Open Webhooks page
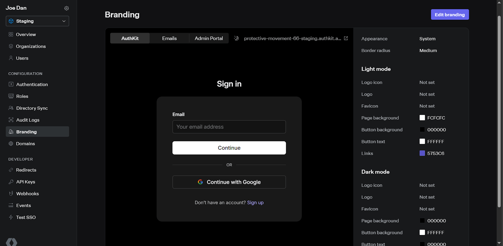 pyautogui.click(x=37, y=194)
